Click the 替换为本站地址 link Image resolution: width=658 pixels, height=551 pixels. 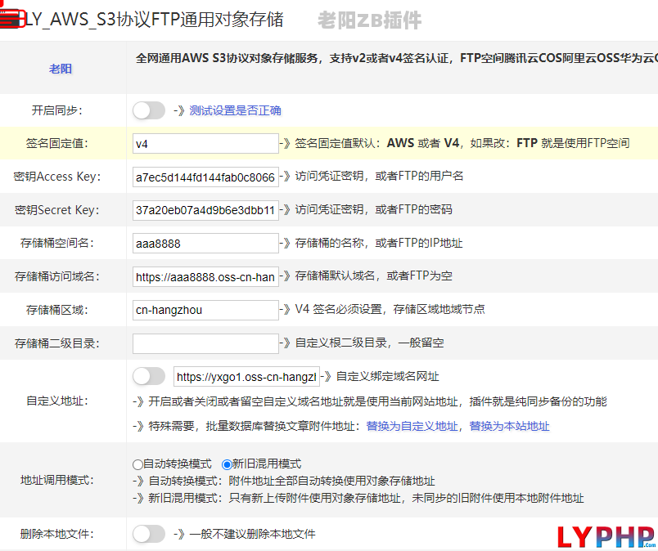pyautogui.click(x=509, y=426)
